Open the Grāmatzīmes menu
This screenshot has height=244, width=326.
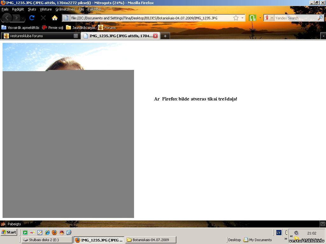pyautogui.click(x=65, y=9)
